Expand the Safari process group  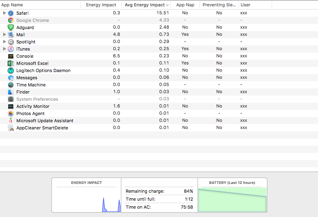point(4,13)
